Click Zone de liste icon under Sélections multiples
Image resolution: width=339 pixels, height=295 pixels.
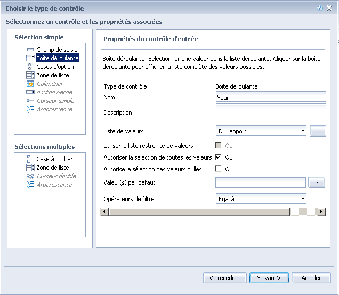[30, 168]
